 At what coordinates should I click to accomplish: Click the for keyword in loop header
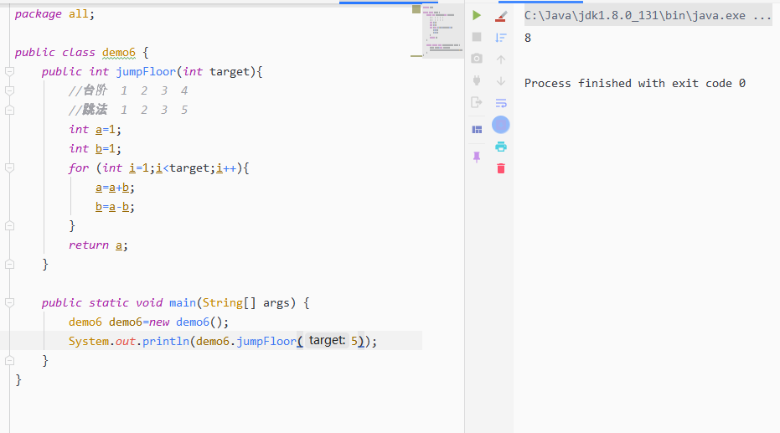(x=79, y=168)
